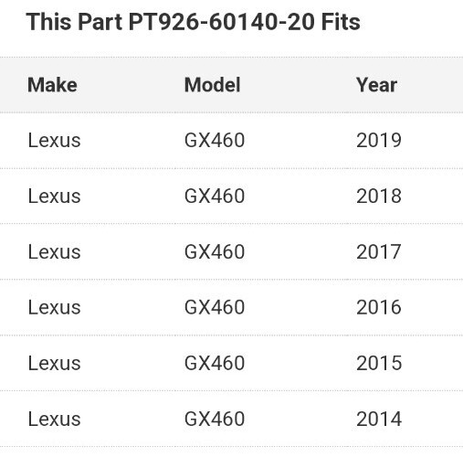This screenshot has width=463, height=457.
Task: Select the 2016 year cell
Action: (379, 307)
